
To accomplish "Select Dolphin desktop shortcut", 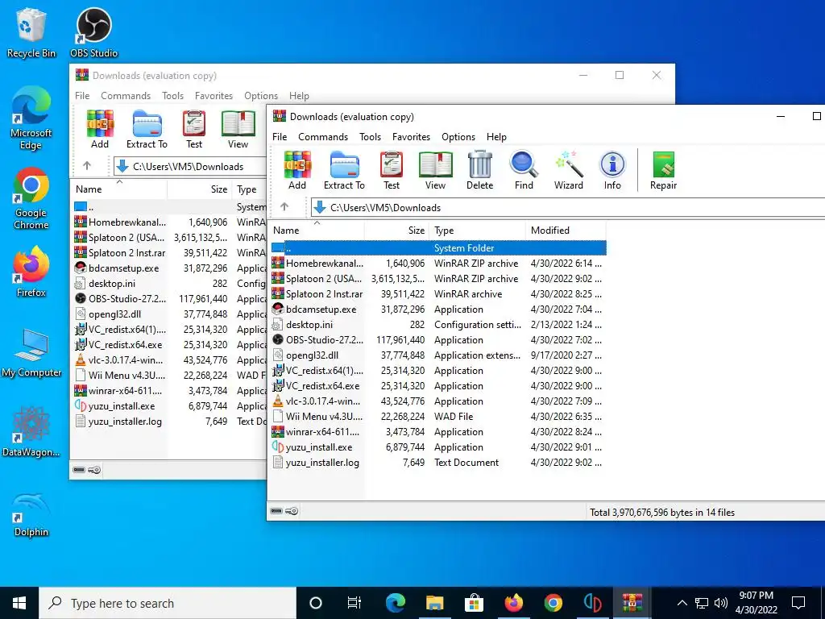I will pos(31,515).
